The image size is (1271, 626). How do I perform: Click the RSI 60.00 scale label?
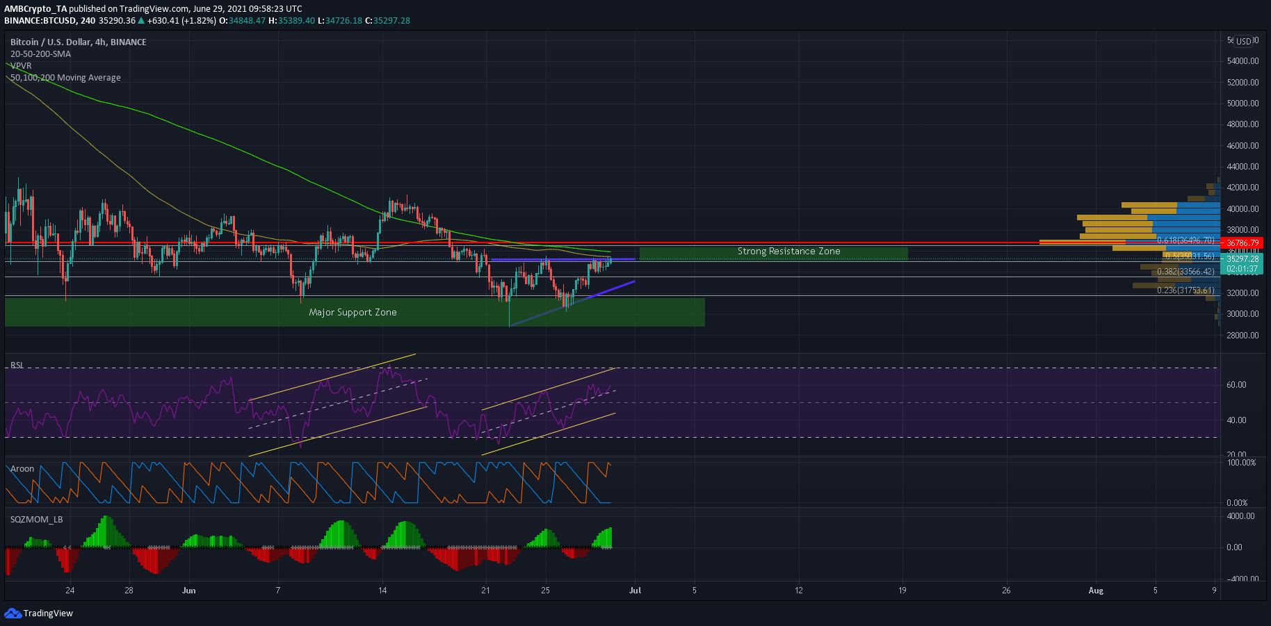pos(1236,385)
